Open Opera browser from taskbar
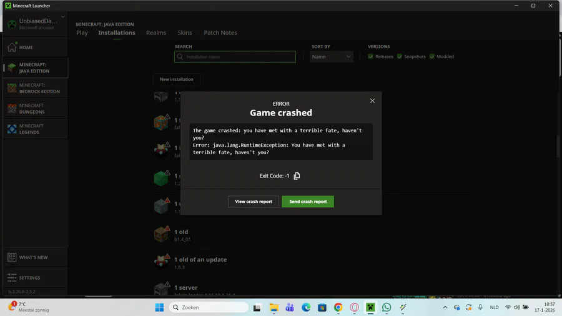This screenshot has height=316, width=562. (354, 307)
